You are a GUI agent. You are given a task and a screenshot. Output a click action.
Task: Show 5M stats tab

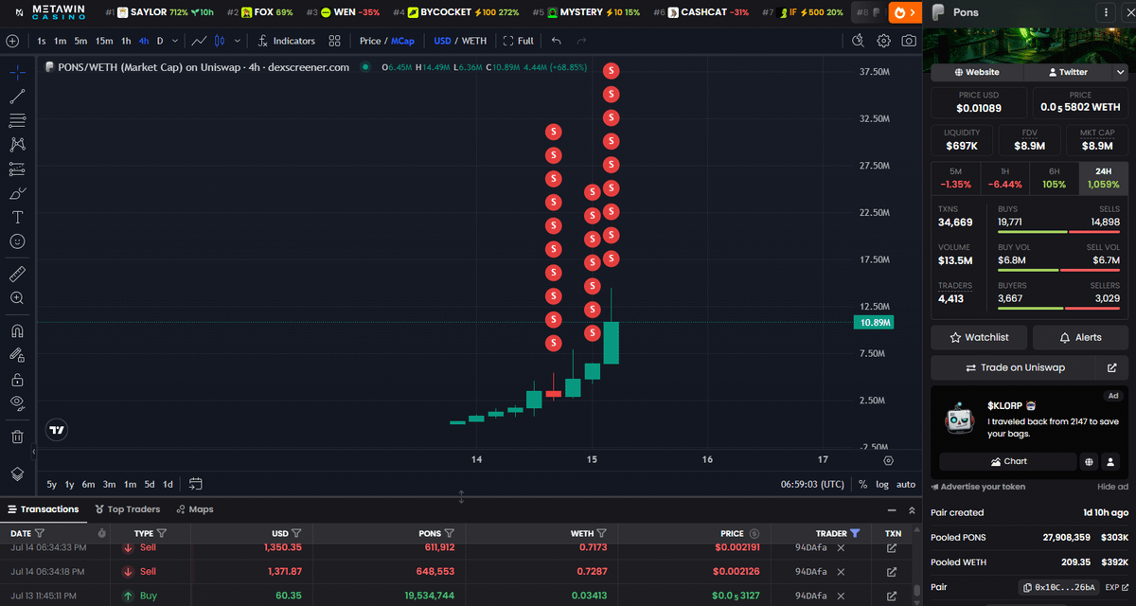pos(955,178)
